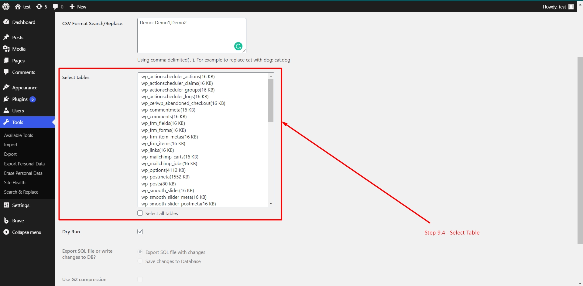Open the updates icon showing 6

pos(39,7)
